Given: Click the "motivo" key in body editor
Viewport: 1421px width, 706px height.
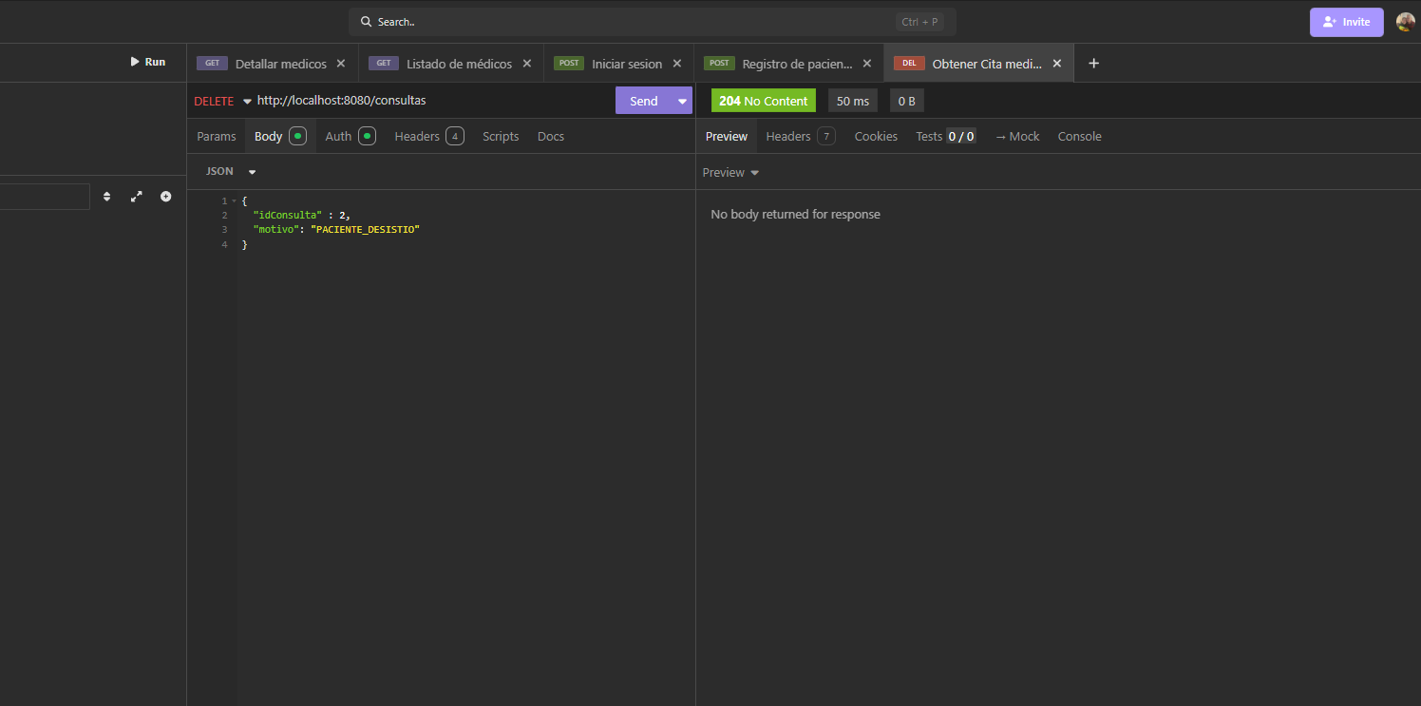Looking at the screenshot, I should tap(275, 230).
